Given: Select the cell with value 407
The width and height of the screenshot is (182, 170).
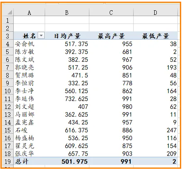Looking at the screenshot, I should pyautogui.click(x=67, y=106).
